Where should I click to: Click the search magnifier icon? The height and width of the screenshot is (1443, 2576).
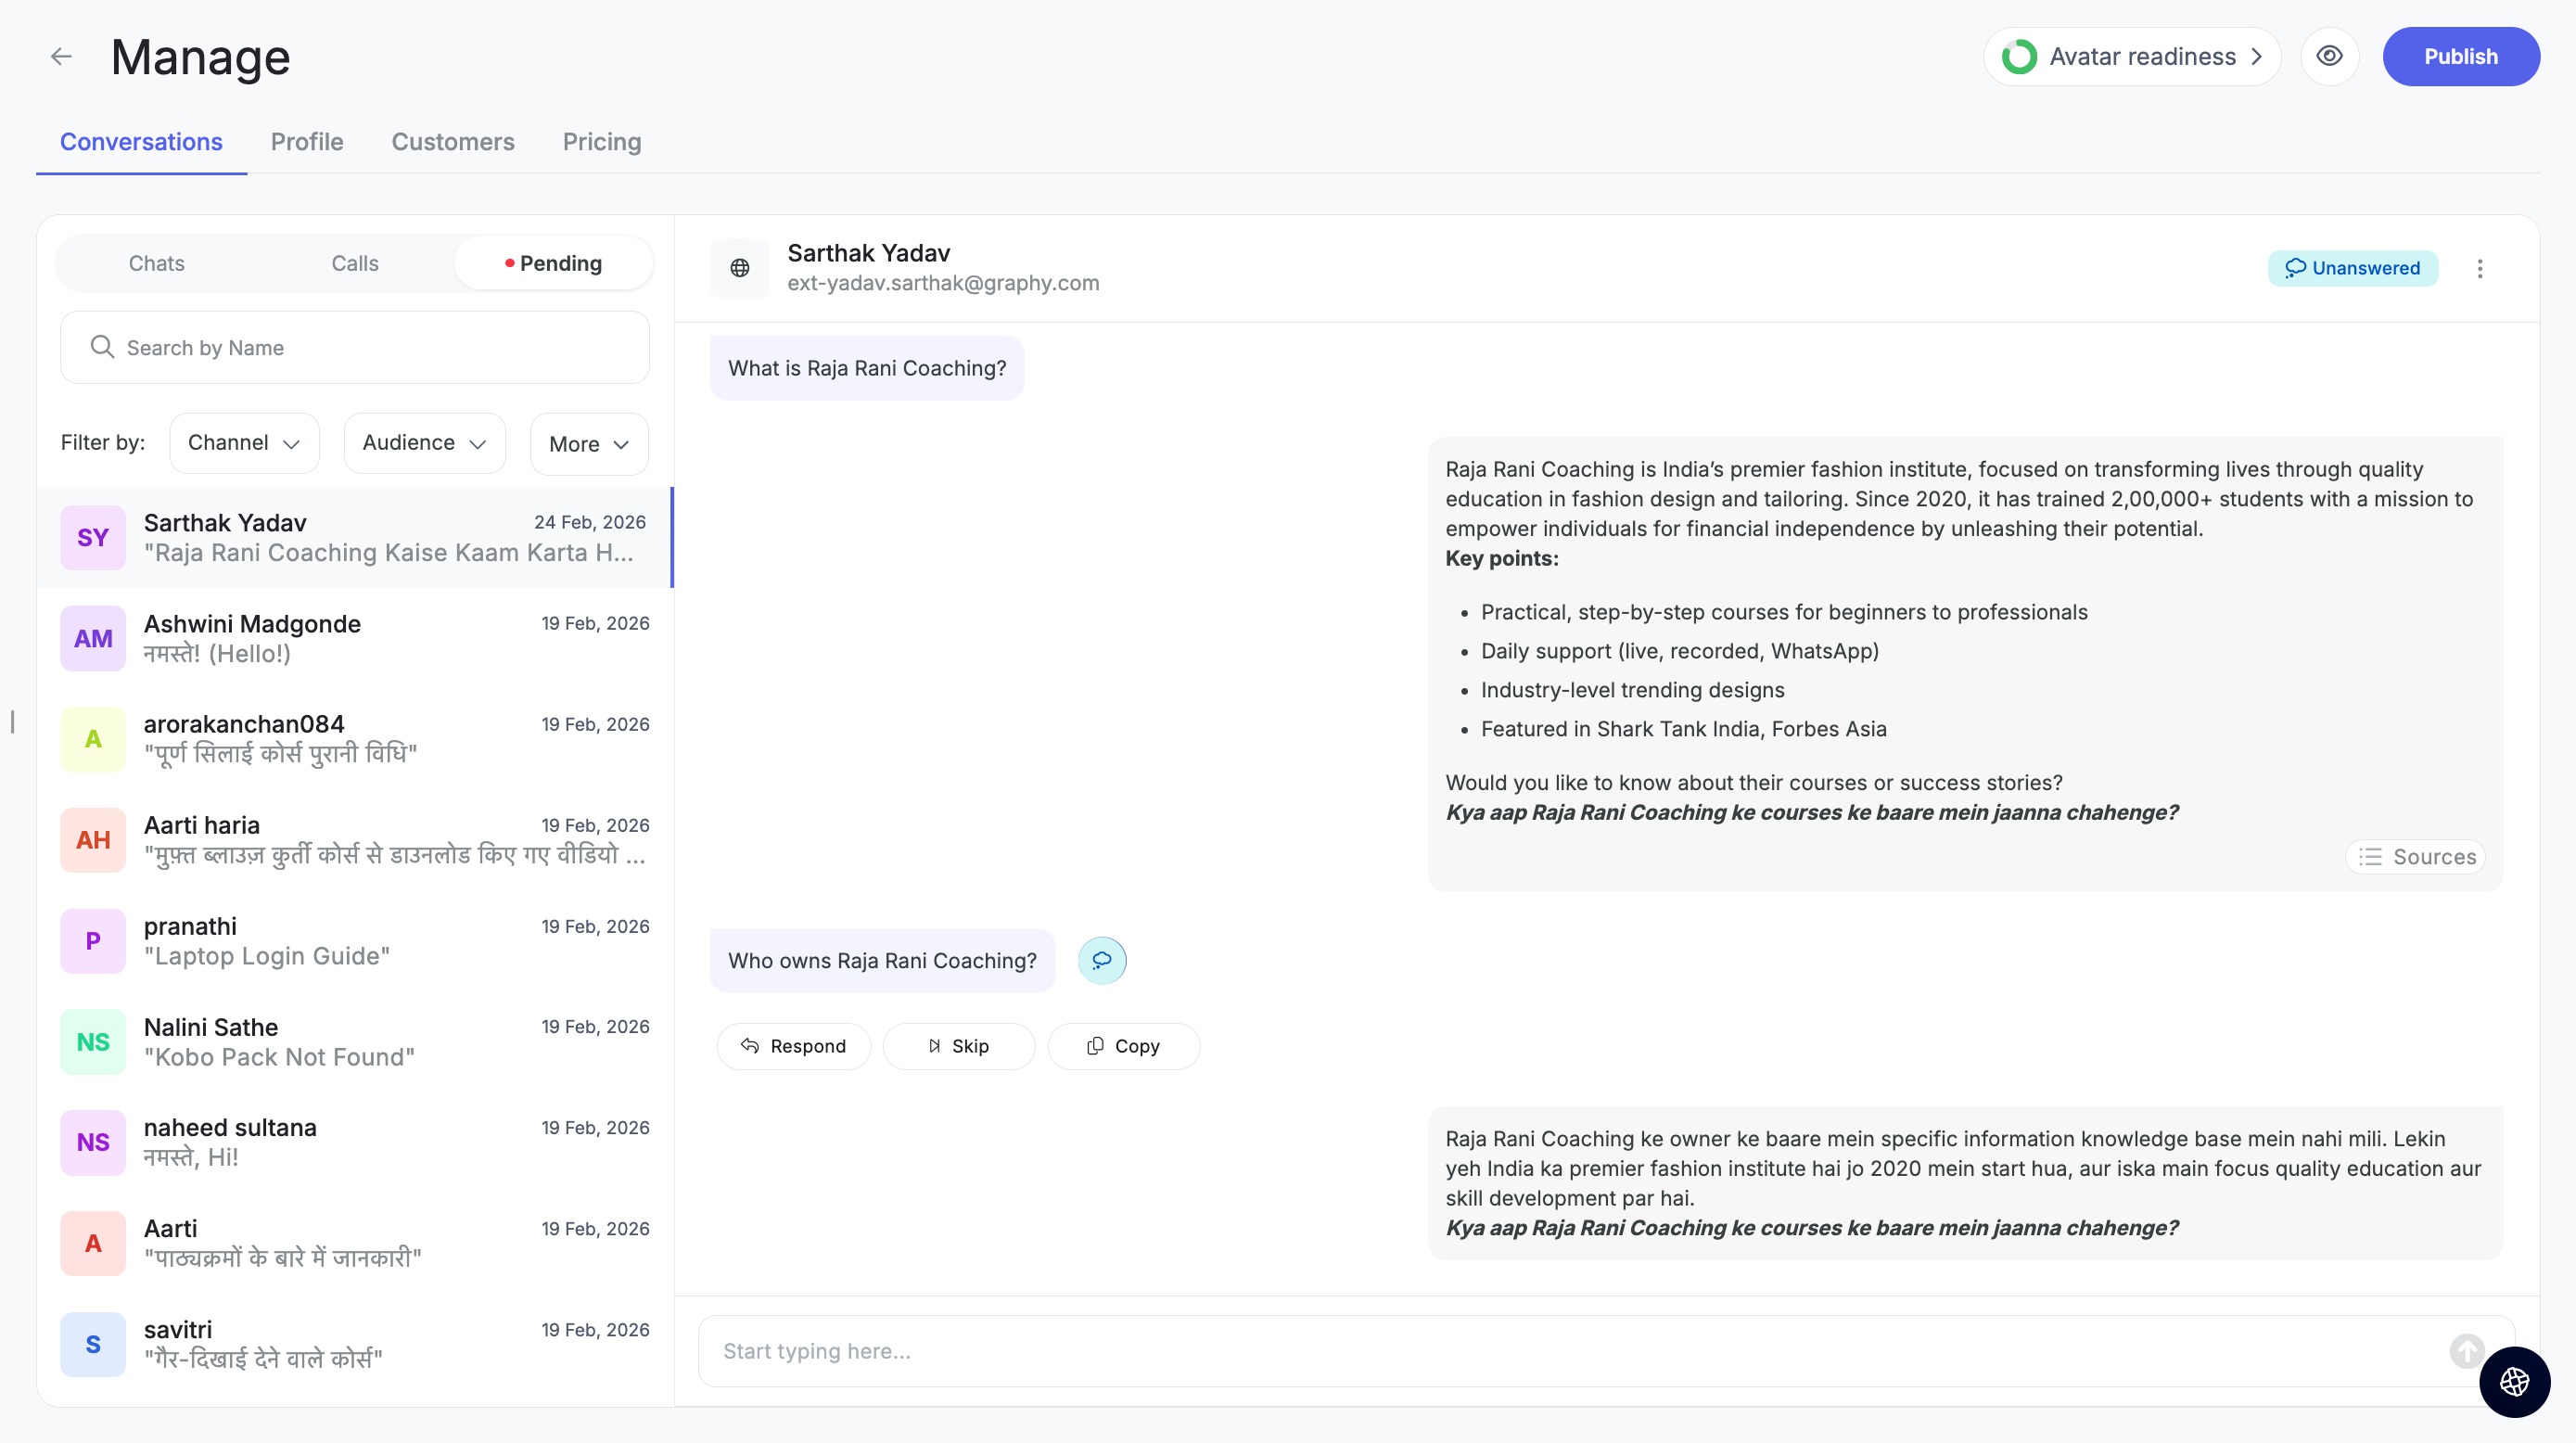[x=102, y=347]
